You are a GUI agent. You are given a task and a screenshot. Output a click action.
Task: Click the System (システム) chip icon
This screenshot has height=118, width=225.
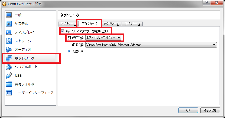(9, 23)
